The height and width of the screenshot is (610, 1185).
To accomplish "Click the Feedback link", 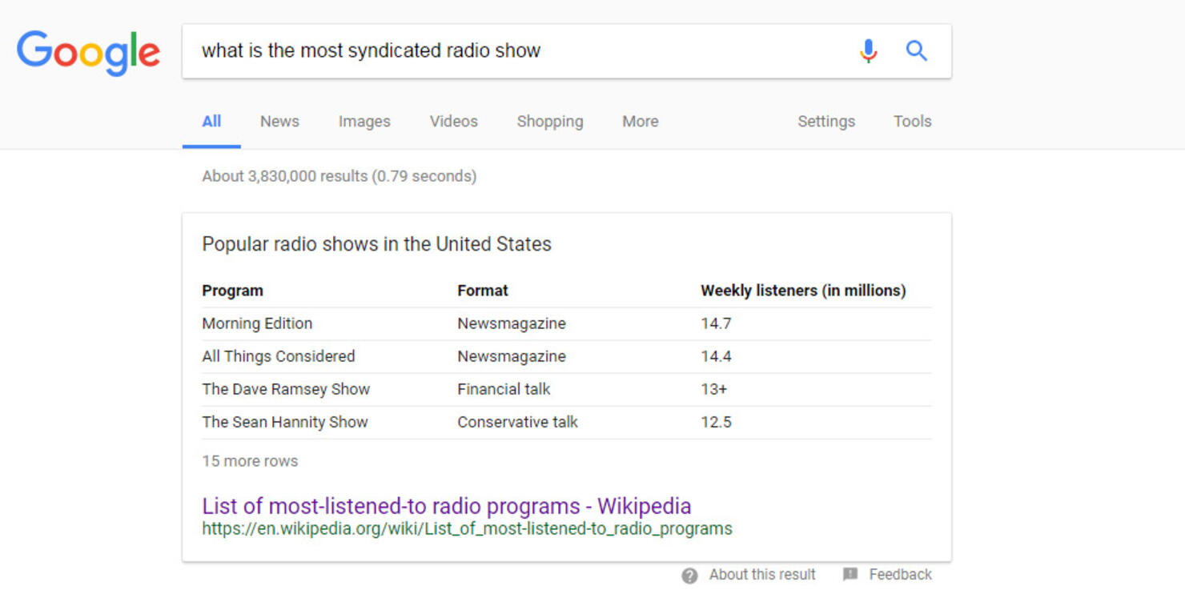I will click(x=900, y=575).
